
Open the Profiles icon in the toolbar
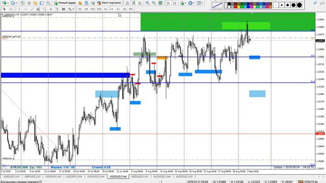point(13,3)
